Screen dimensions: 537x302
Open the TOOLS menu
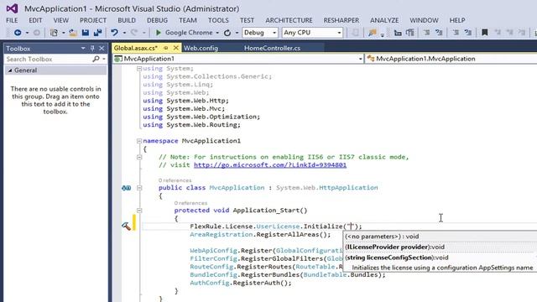click(218, 20)
